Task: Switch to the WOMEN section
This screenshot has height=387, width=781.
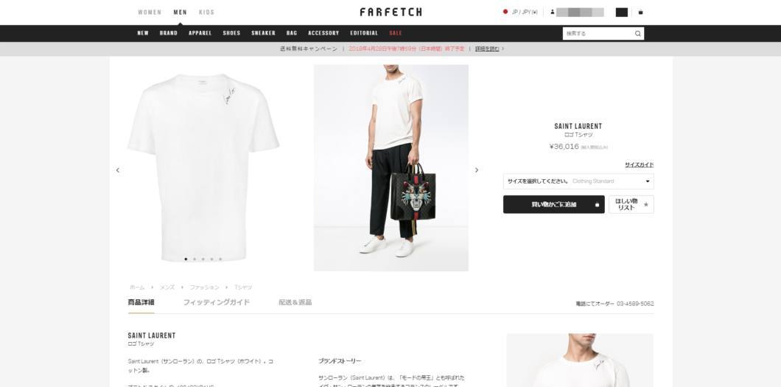Action: pos(150,13)
